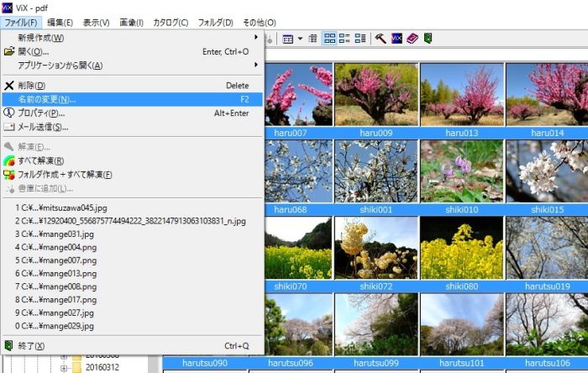Screen dimensions: 588x373
Task: Click the ViX logo toolbar icon
Action: (396, 39)
